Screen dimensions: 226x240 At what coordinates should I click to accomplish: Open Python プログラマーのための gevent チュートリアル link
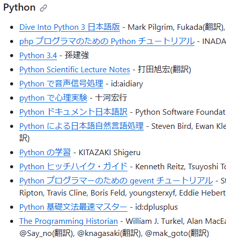[116, 181]
